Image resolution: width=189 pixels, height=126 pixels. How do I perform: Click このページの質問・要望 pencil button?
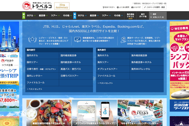tap(155, 7)
